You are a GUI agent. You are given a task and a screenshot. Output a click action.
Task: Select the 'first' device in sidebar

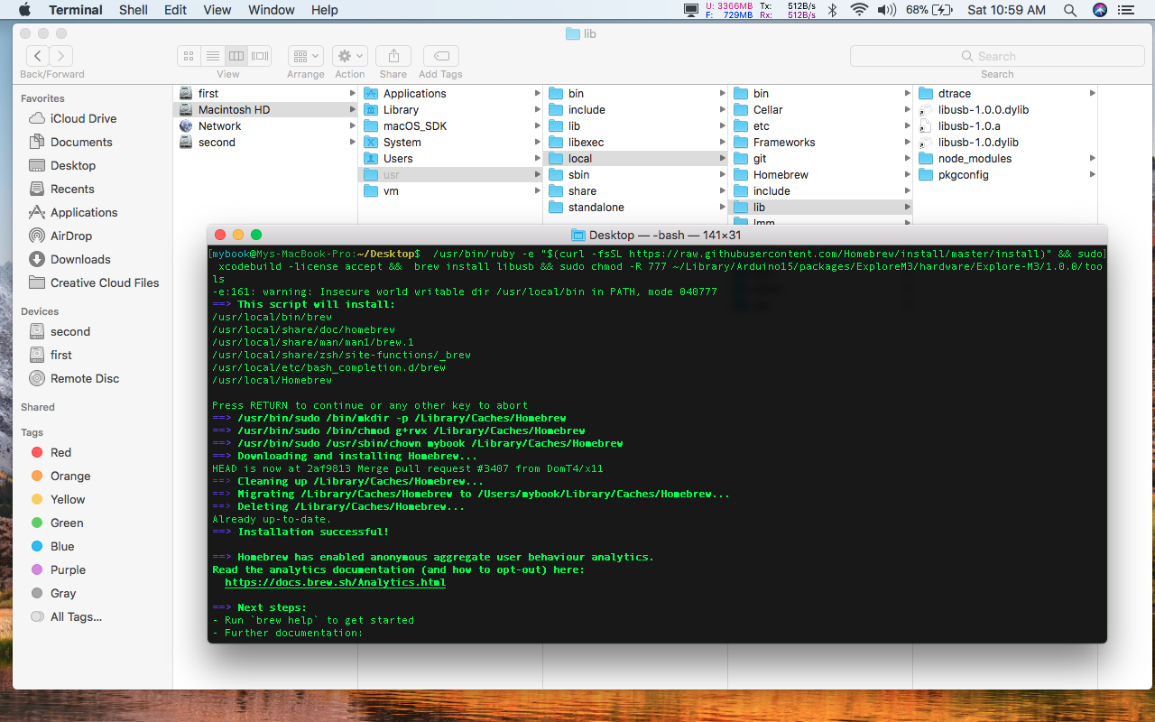[61, 355]
